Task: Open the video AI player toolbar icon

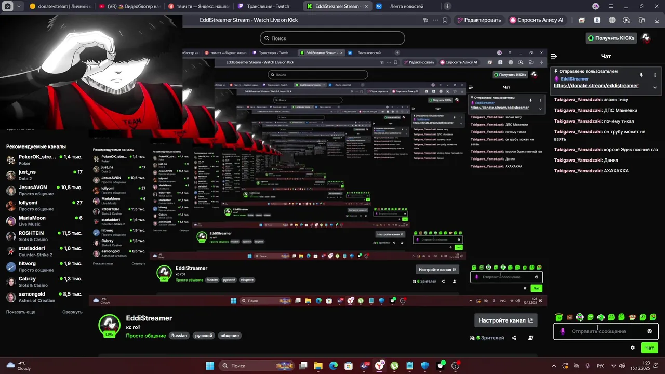Action: pyautogui.click(x=627, y=20)
